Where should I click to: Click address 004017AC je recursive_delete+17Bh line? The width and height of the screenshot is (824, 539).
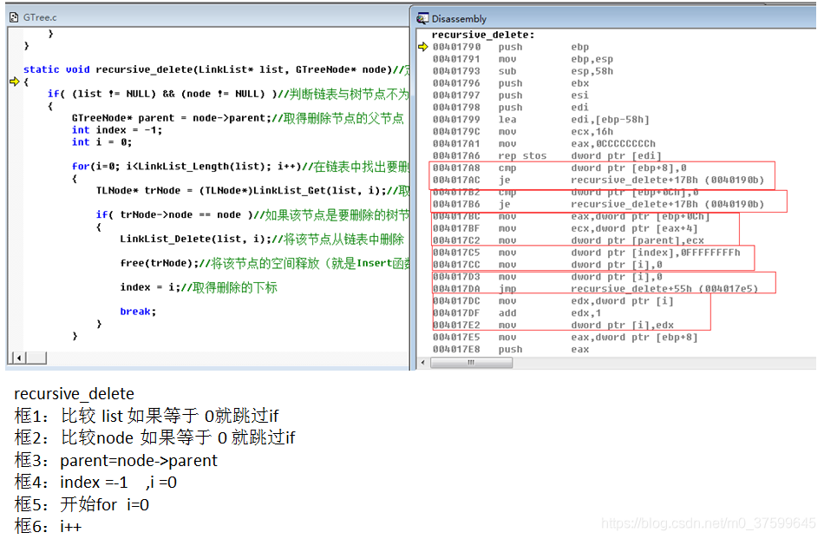point(598,180)
